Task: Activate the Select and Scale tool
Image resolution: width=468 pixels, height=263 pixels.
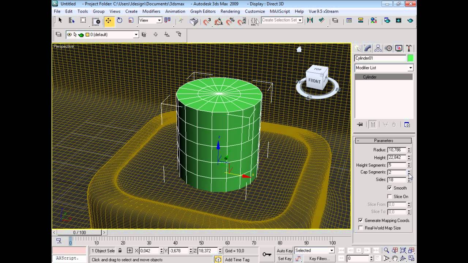Action: [x=131, y=20]
